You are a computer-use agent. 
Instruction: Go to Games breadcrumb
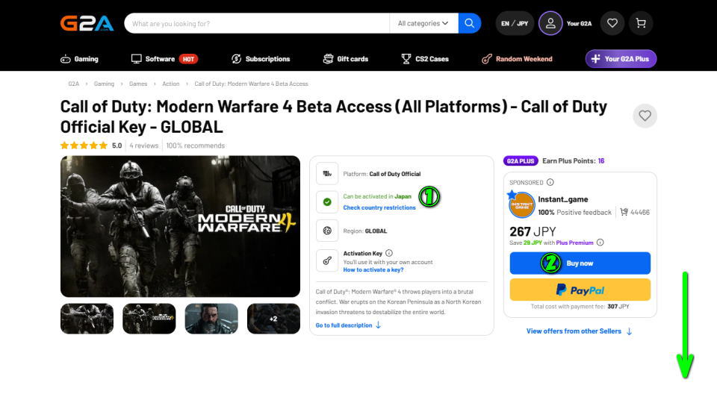pos(138,84)
